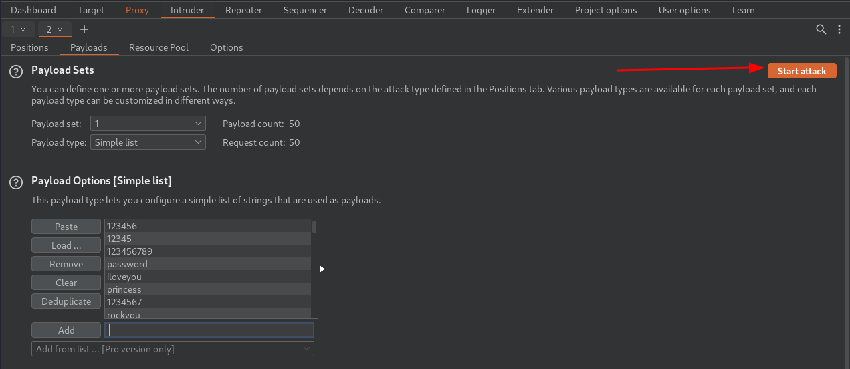Switch to the Extender tab

[535, 10]
